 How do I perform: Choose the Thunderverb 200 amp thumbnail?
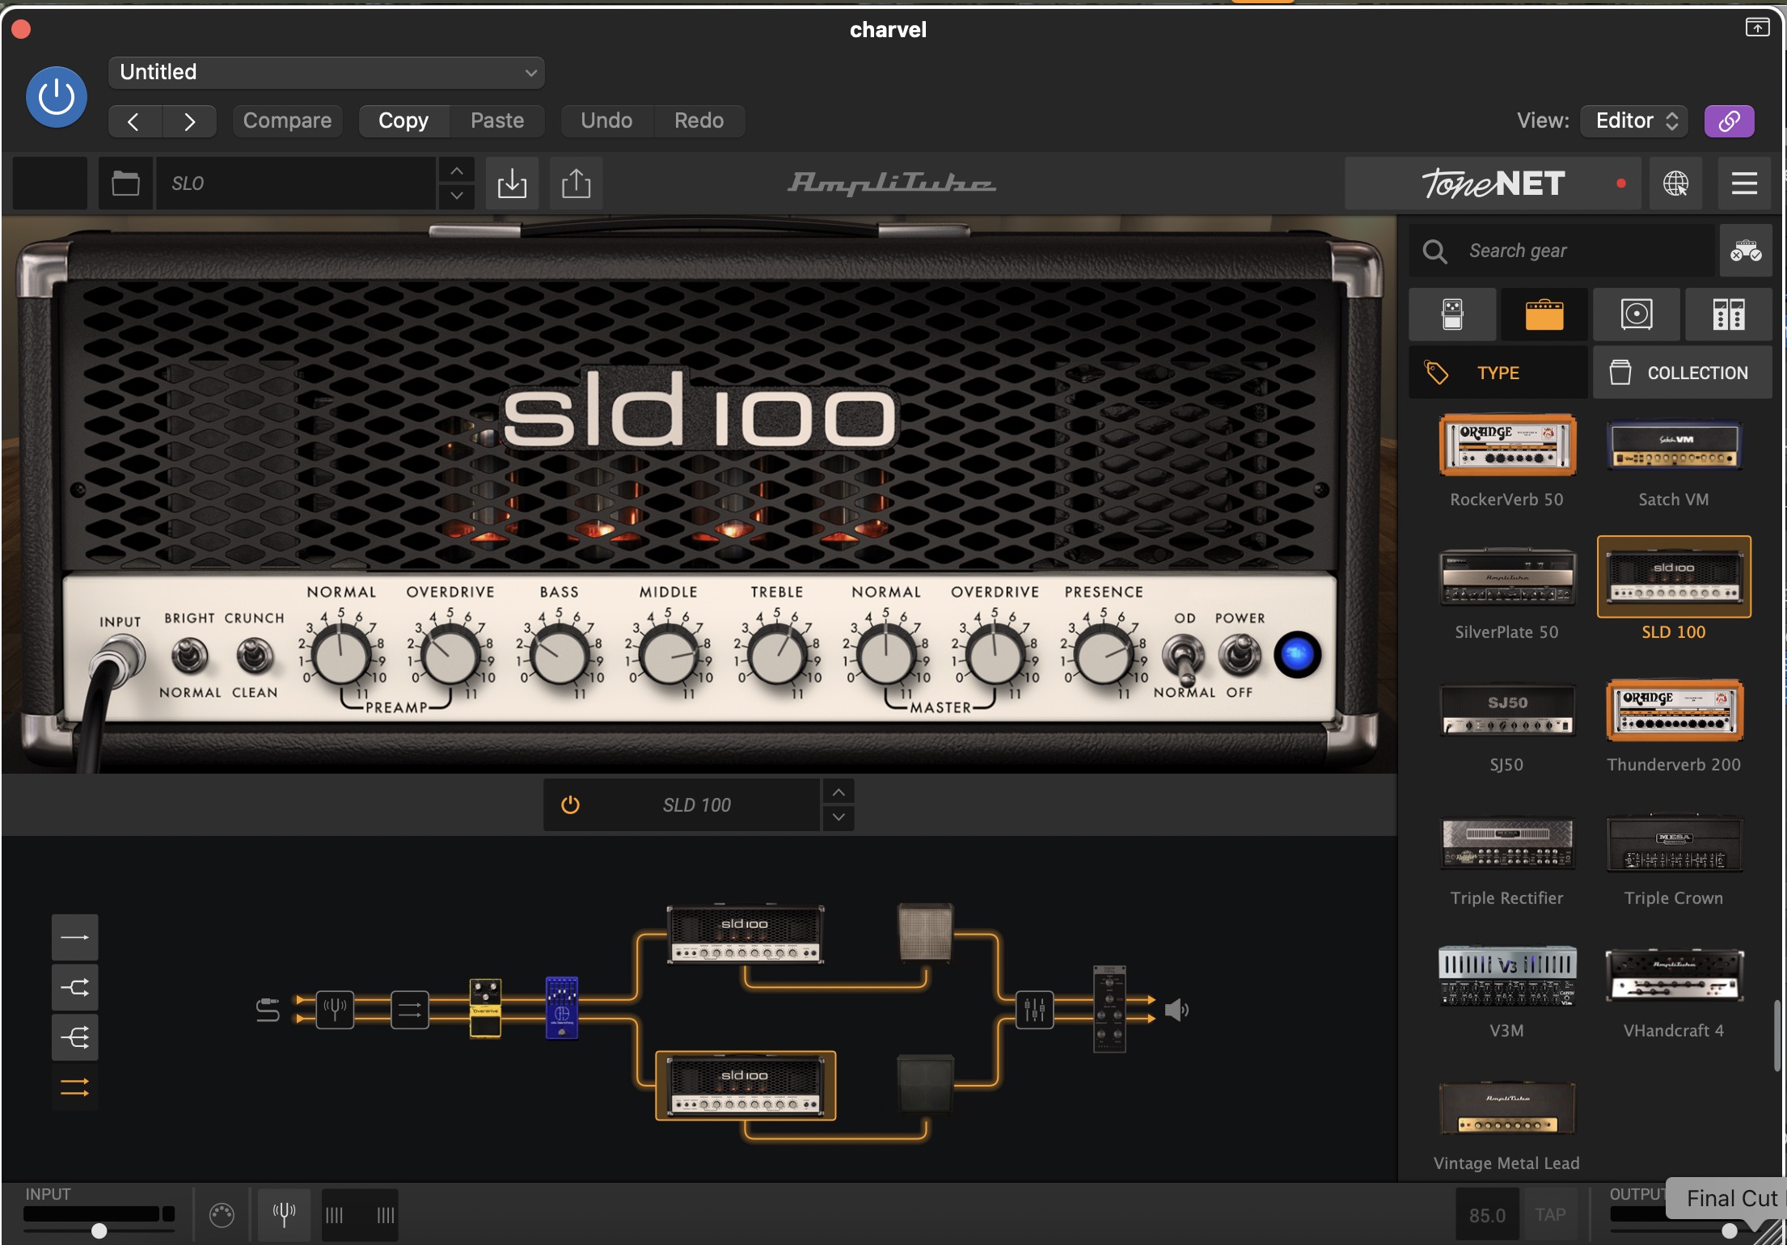pyautogui.click(x=1674, y=711)
